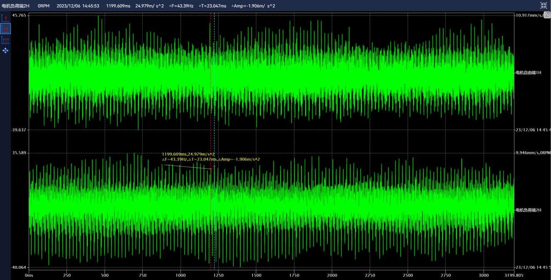This screenshot has width=551, height=280.
Task: Select the dual cursor measurement tool
Action: tap(5, 29)
